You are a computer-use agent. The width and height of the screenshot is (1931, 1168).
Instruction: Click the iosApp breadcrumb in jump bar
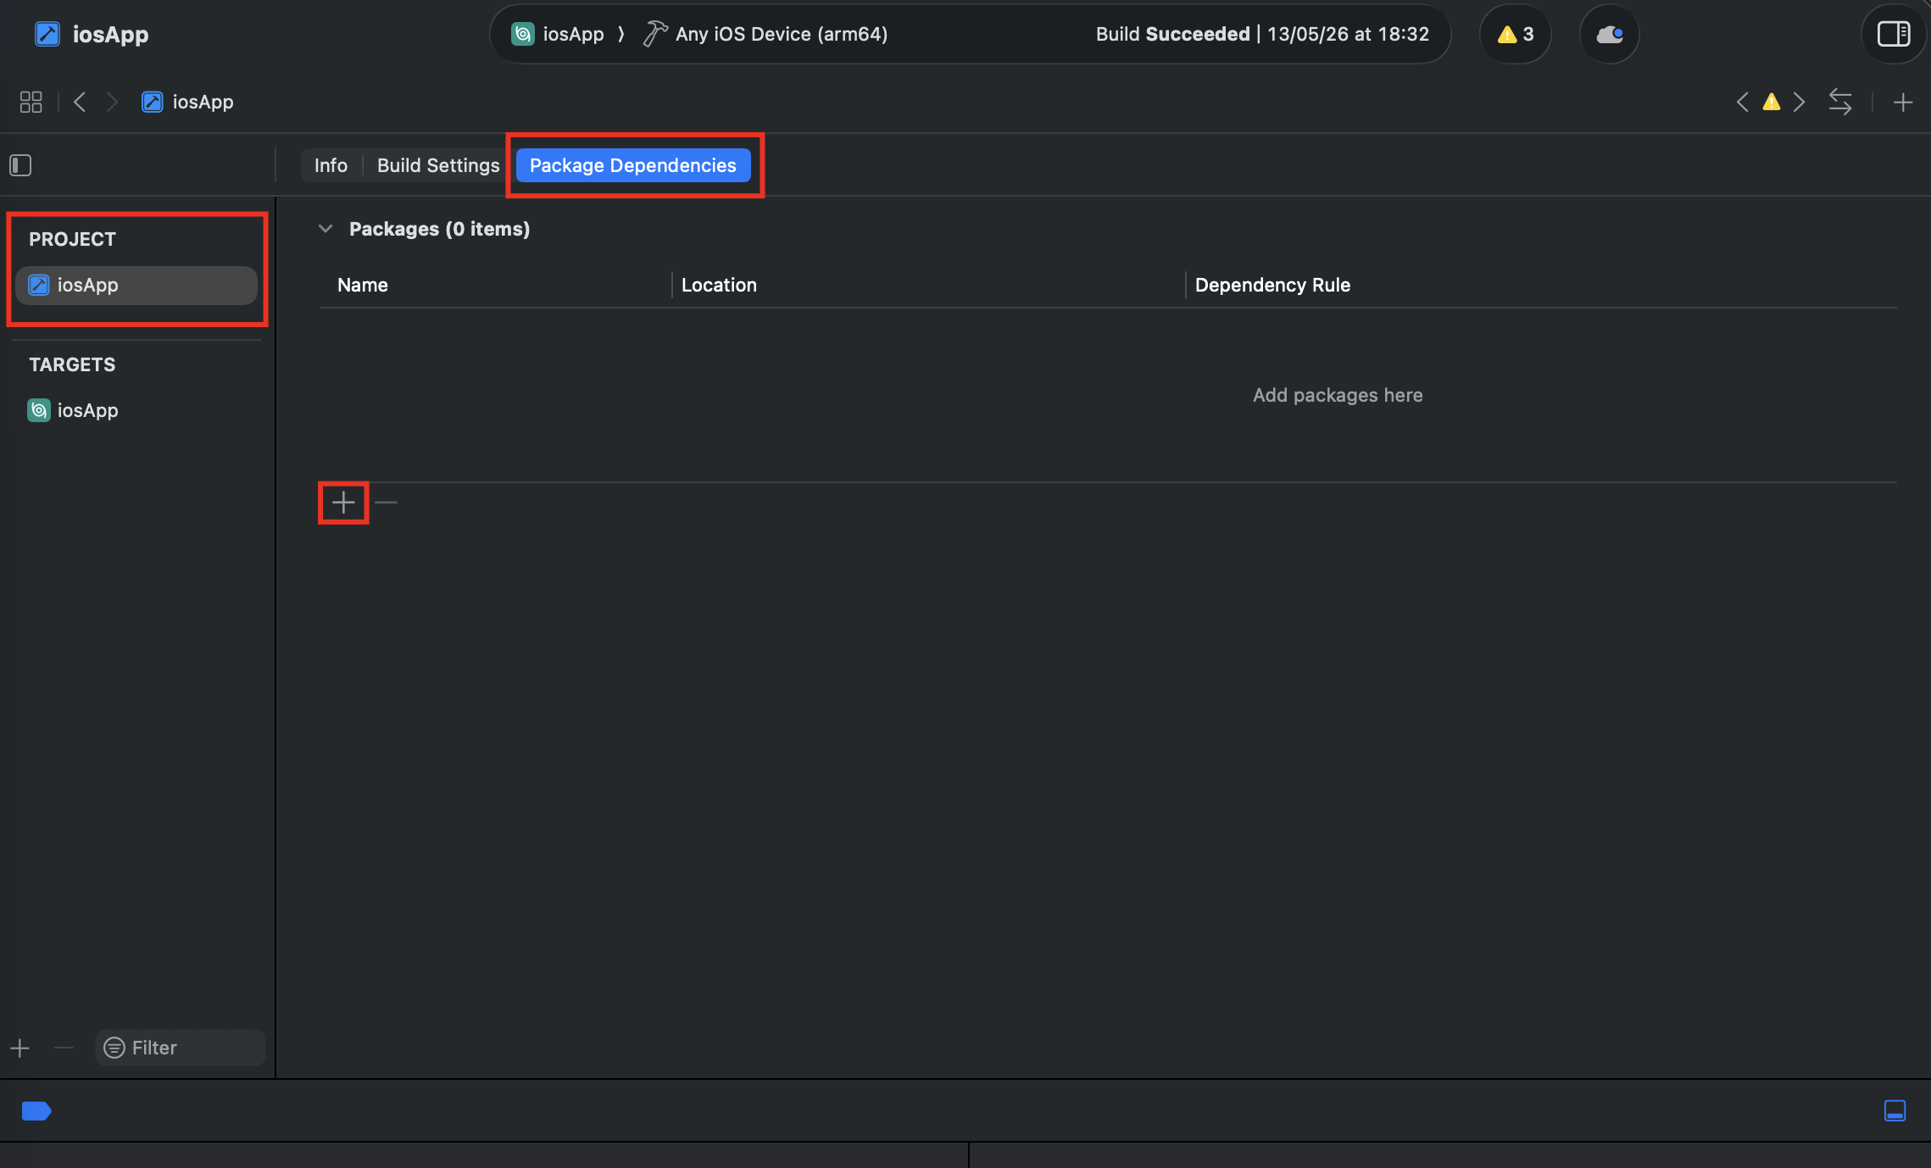pyautogui.click(x=187, y=102)
